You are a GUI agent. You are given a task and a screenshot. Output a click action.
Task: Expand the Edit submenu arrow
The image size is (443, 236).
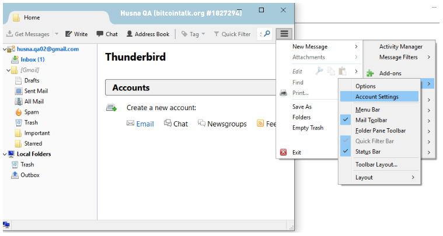356,71
